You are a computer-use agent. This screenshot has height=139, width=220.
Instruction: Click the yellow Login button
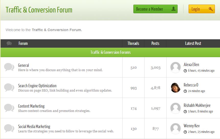pos(201,9)
